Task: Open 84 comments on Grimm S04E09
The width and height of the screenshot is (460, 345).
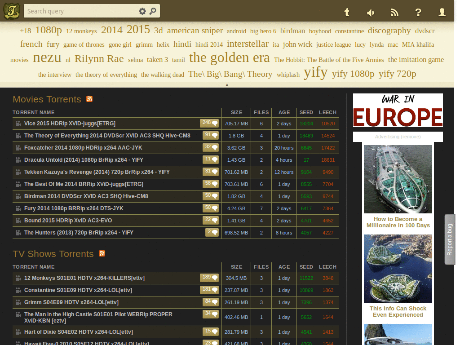Action: (211, 302)
